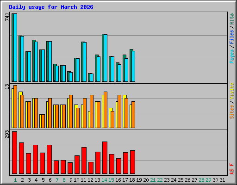Click day 9 on the x-axis
237x185 pixels.
coord(71,180)
